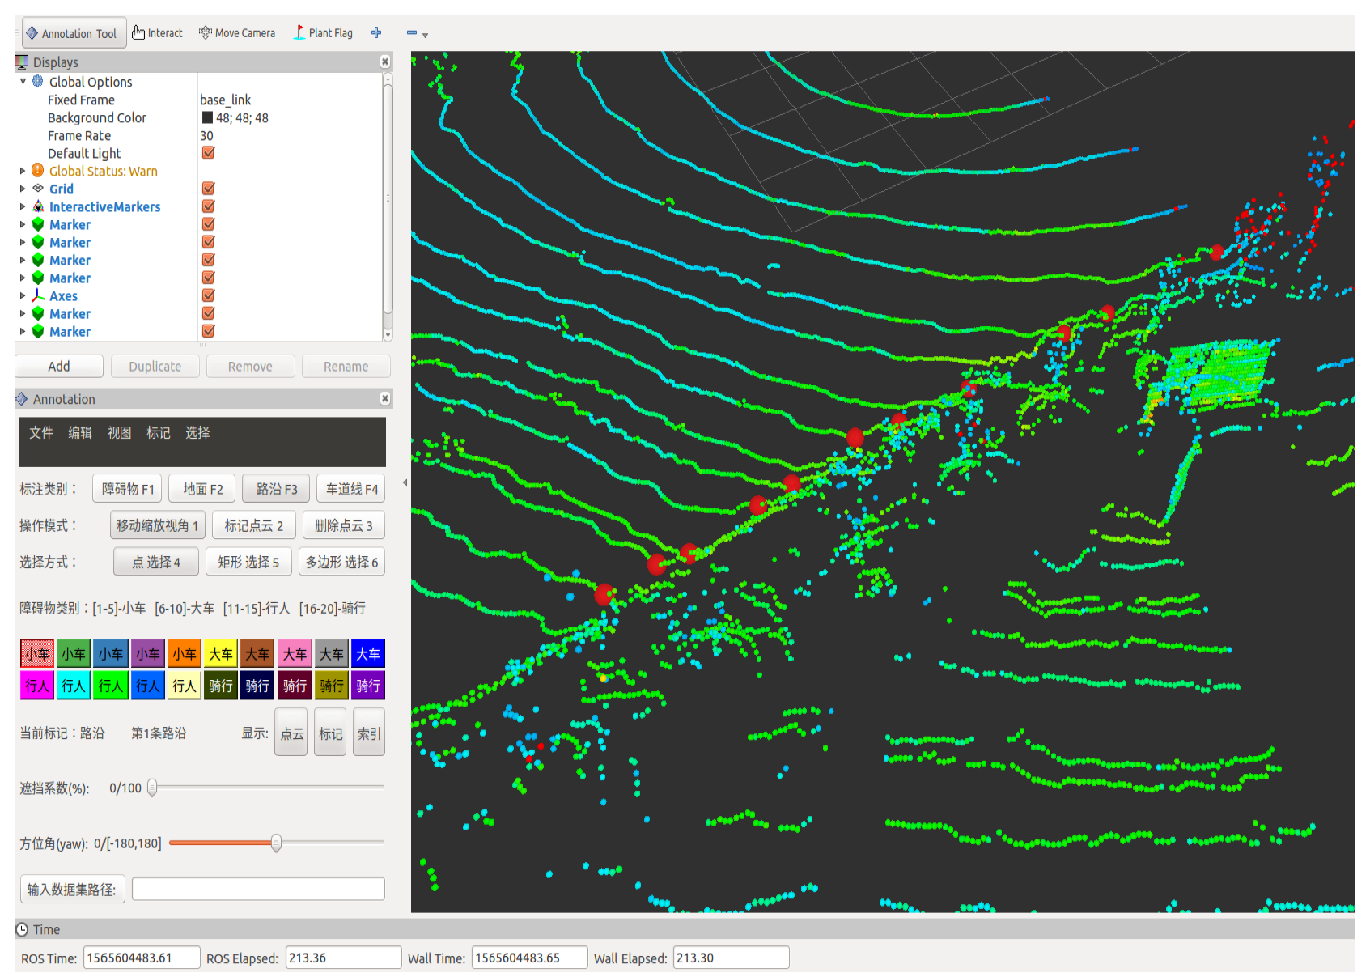
Task: Click the 路沿 F3 category button
Action: coord(277,489)
